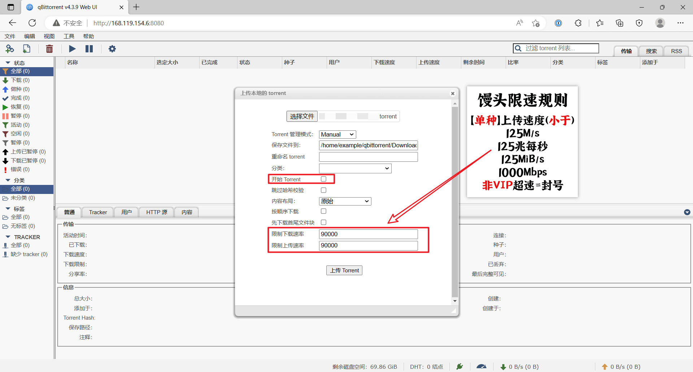Screen dimensions: 693x372
Task: Toggle the alternative speed limits icon
Action: click(x=481, y=367)
